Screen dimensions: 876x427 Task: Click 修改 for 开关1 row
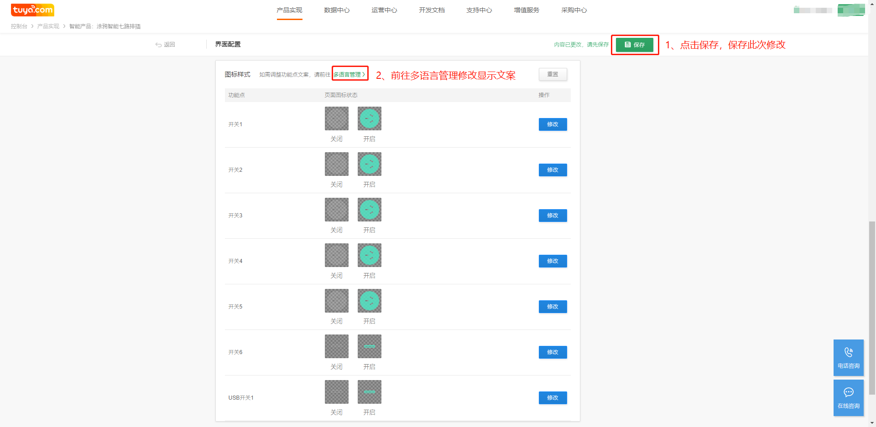coord(553,124)
